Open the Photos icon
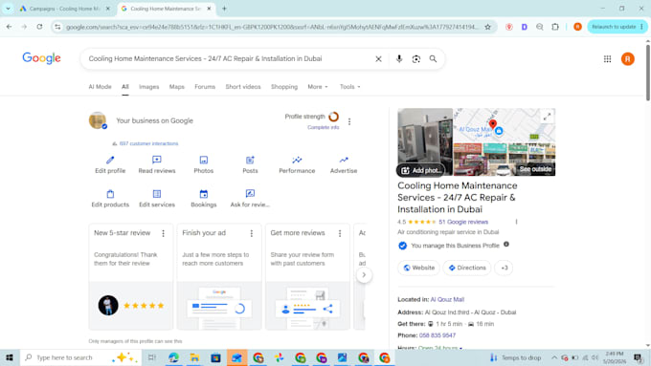 [203, 160]
